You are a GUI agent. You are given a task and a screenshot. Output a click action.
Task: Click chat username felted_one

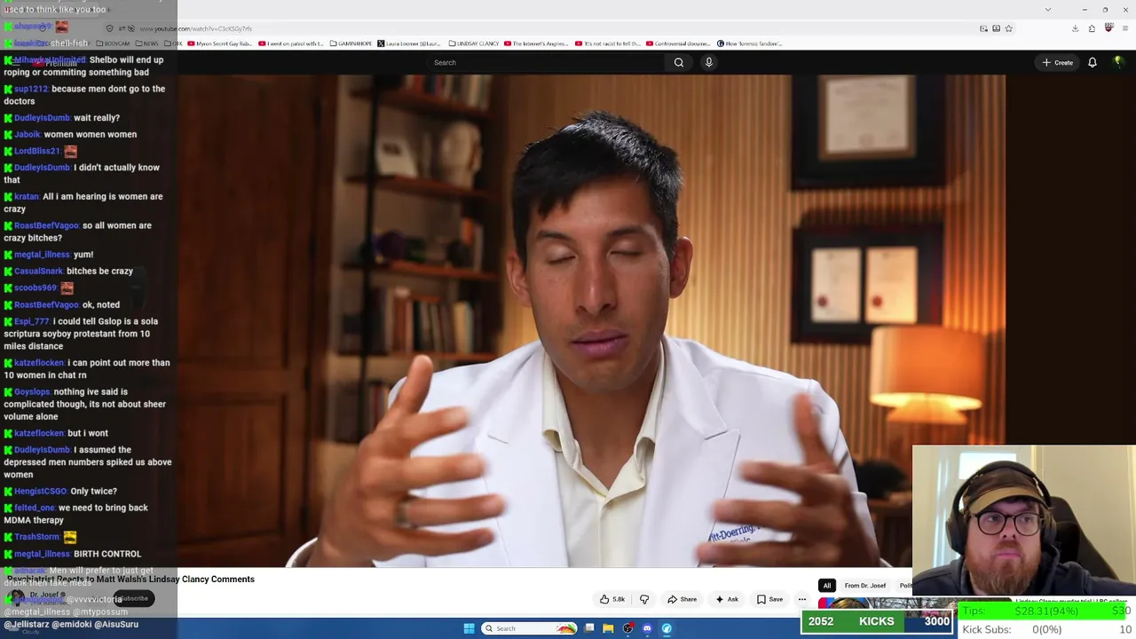[x=35, y=509]
